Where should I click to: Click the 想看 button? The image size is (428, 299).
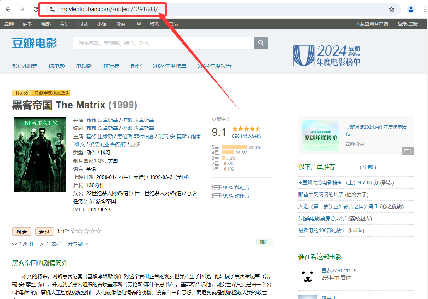22,232
